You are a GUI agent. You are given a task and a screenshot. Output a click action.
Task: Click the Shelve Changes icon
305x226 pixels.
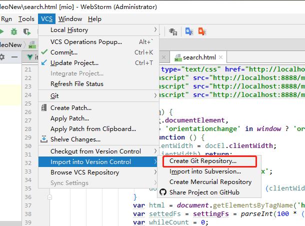tap(44, 139)
